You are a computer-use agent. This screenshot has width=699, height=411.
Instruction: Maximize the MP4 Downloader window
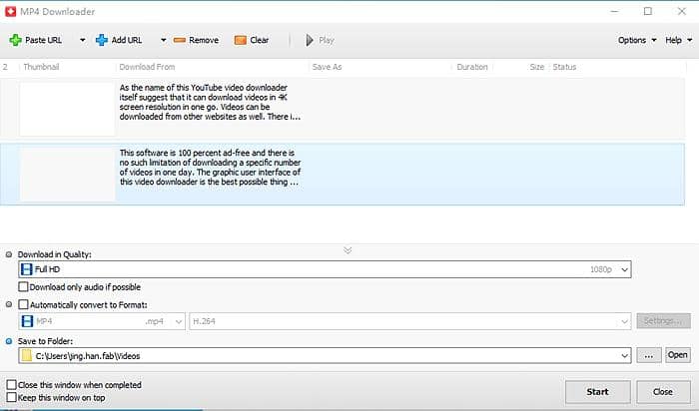coord(648,11)
